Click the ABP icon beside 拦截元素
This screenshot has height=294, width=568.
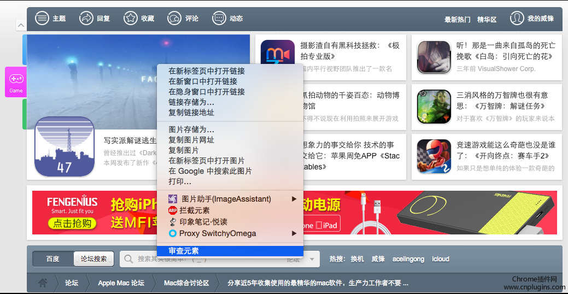[173, 210]
